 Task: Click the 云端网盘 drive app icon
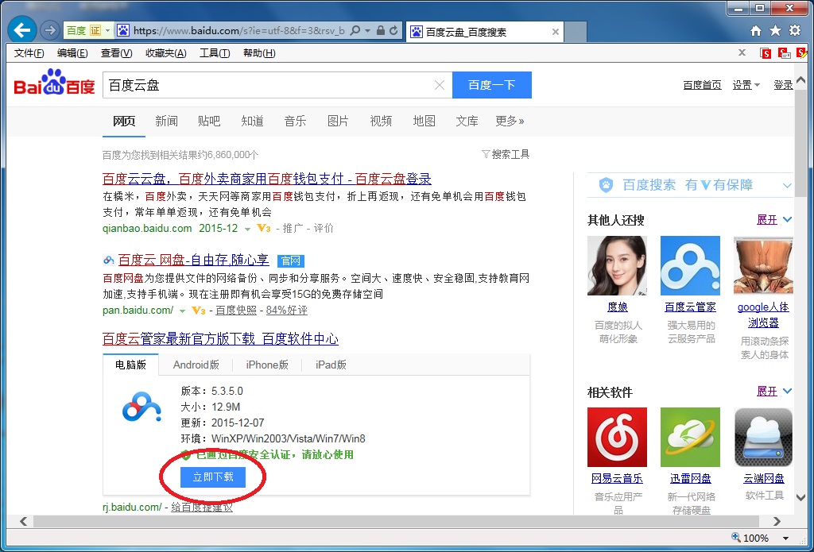pos(763,438)
